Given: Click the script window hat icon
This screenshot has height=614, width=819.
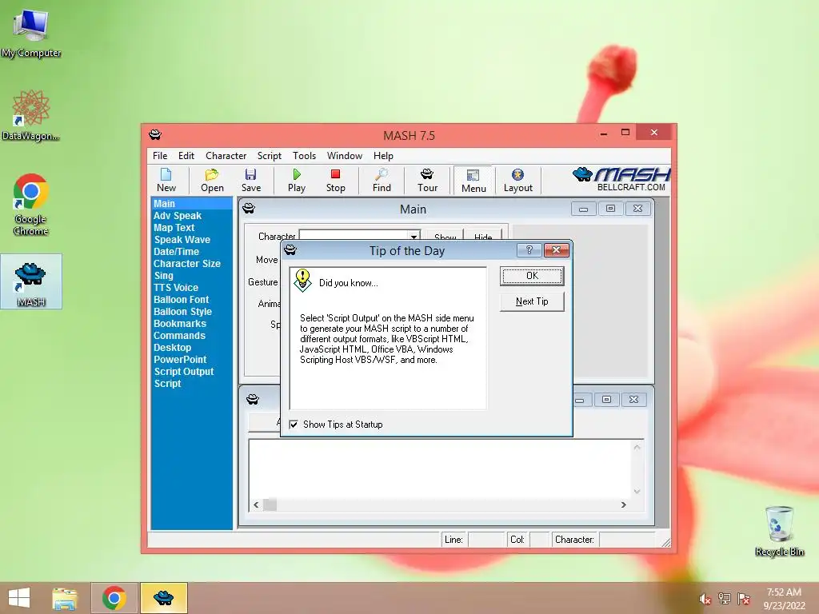Looking at the screenshot, I should pos(253,400).
